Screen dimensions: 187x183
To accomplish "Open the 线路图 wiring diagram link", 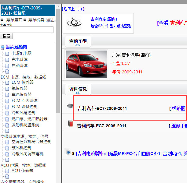I will click(178, 108).
